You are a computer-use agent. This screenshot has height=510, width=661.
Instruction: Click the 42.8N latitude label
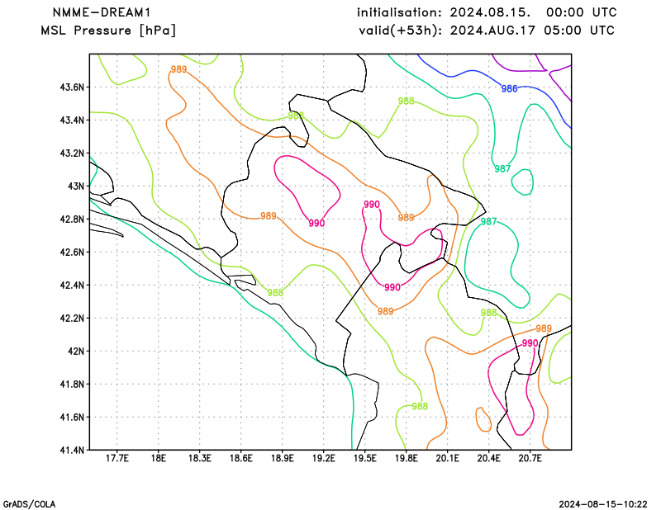coord(72,219)
